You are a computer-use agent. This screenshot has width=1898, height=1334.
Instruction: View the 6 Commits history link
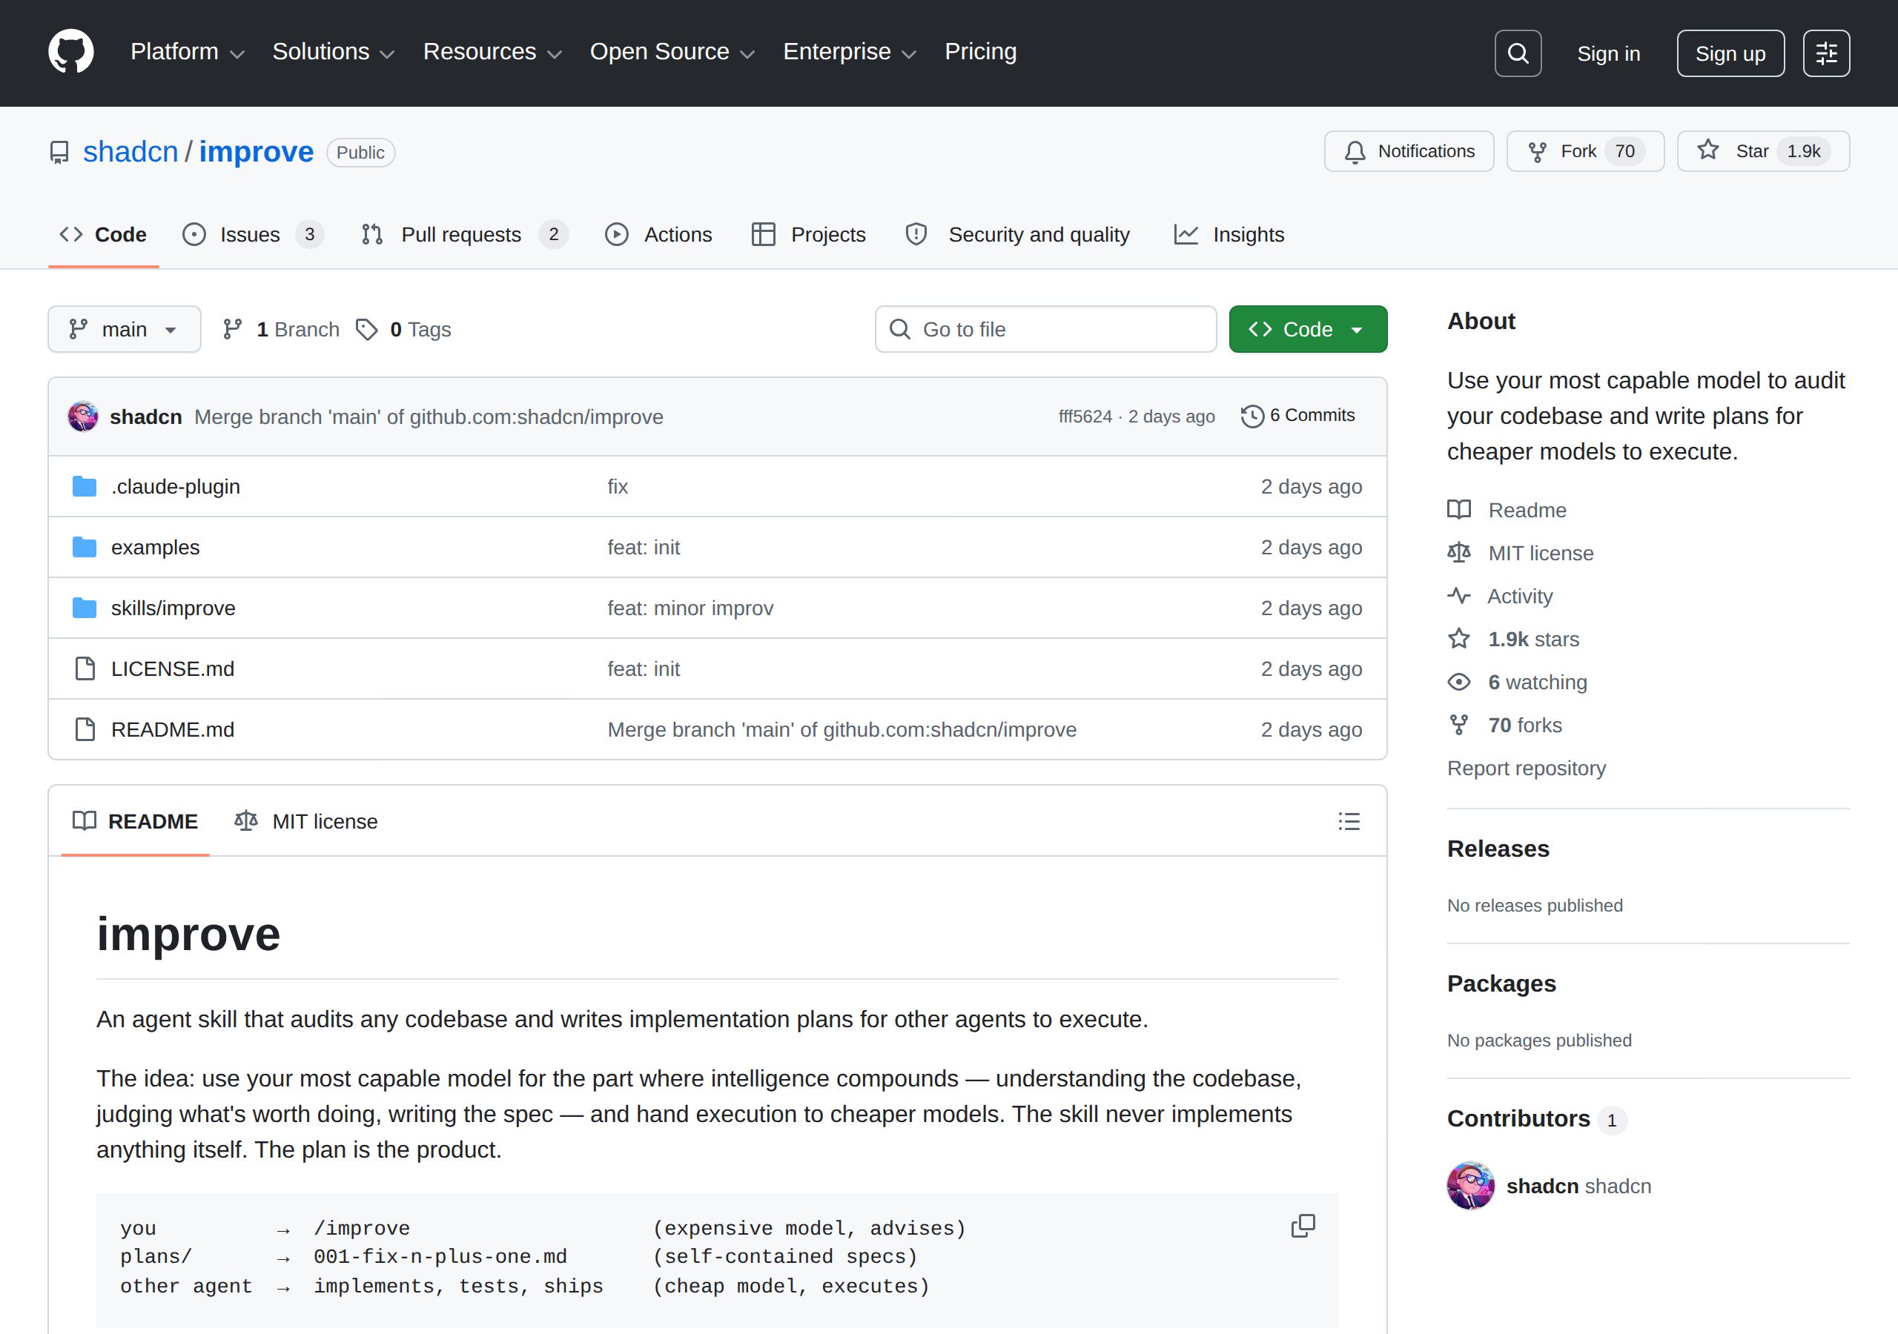pyautogui.click(x=1298, y=416)
